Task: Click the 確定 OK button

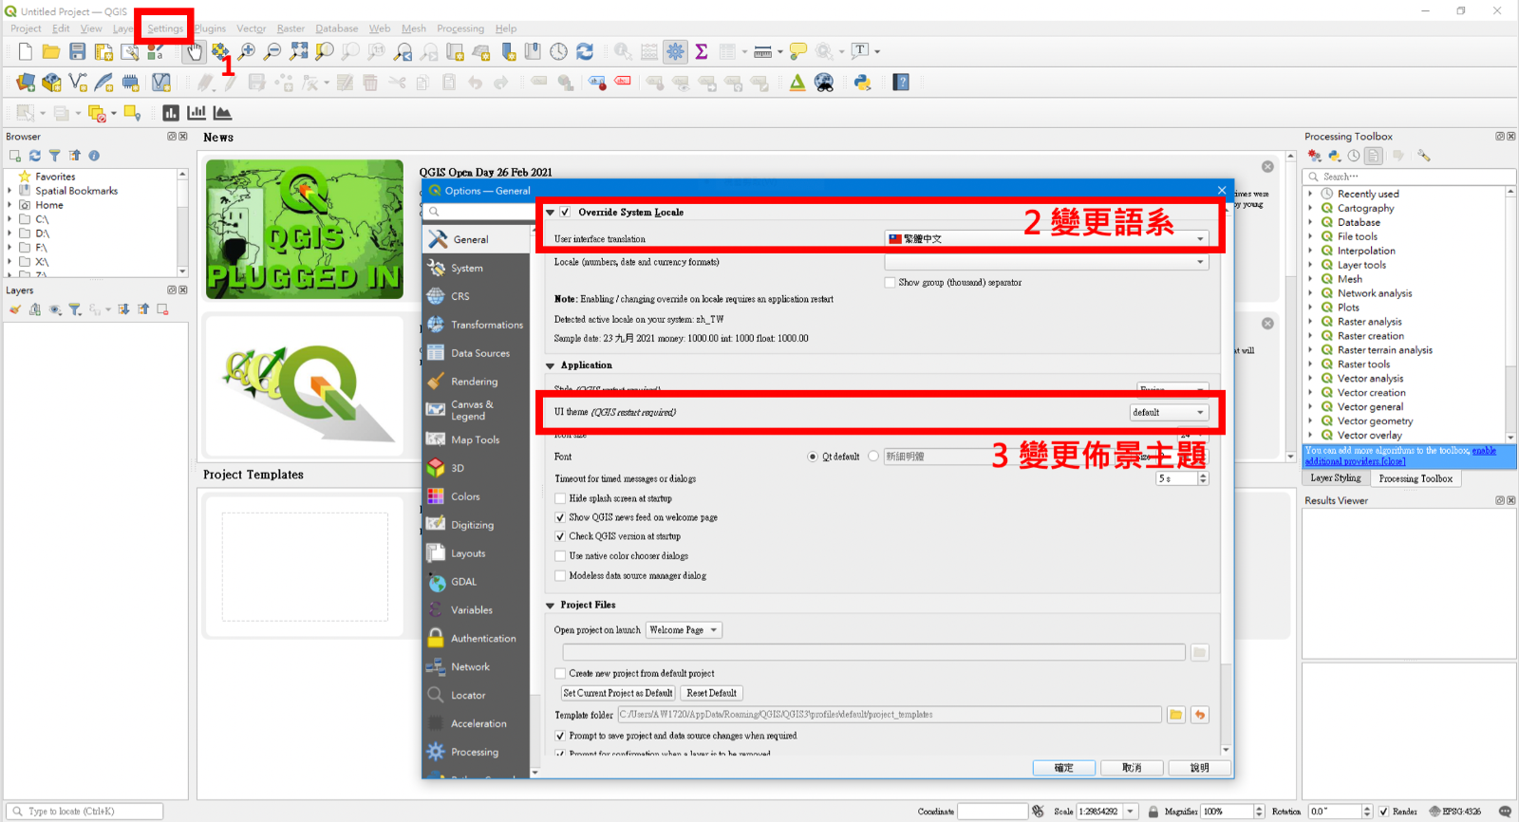Action: point(1064,768)
